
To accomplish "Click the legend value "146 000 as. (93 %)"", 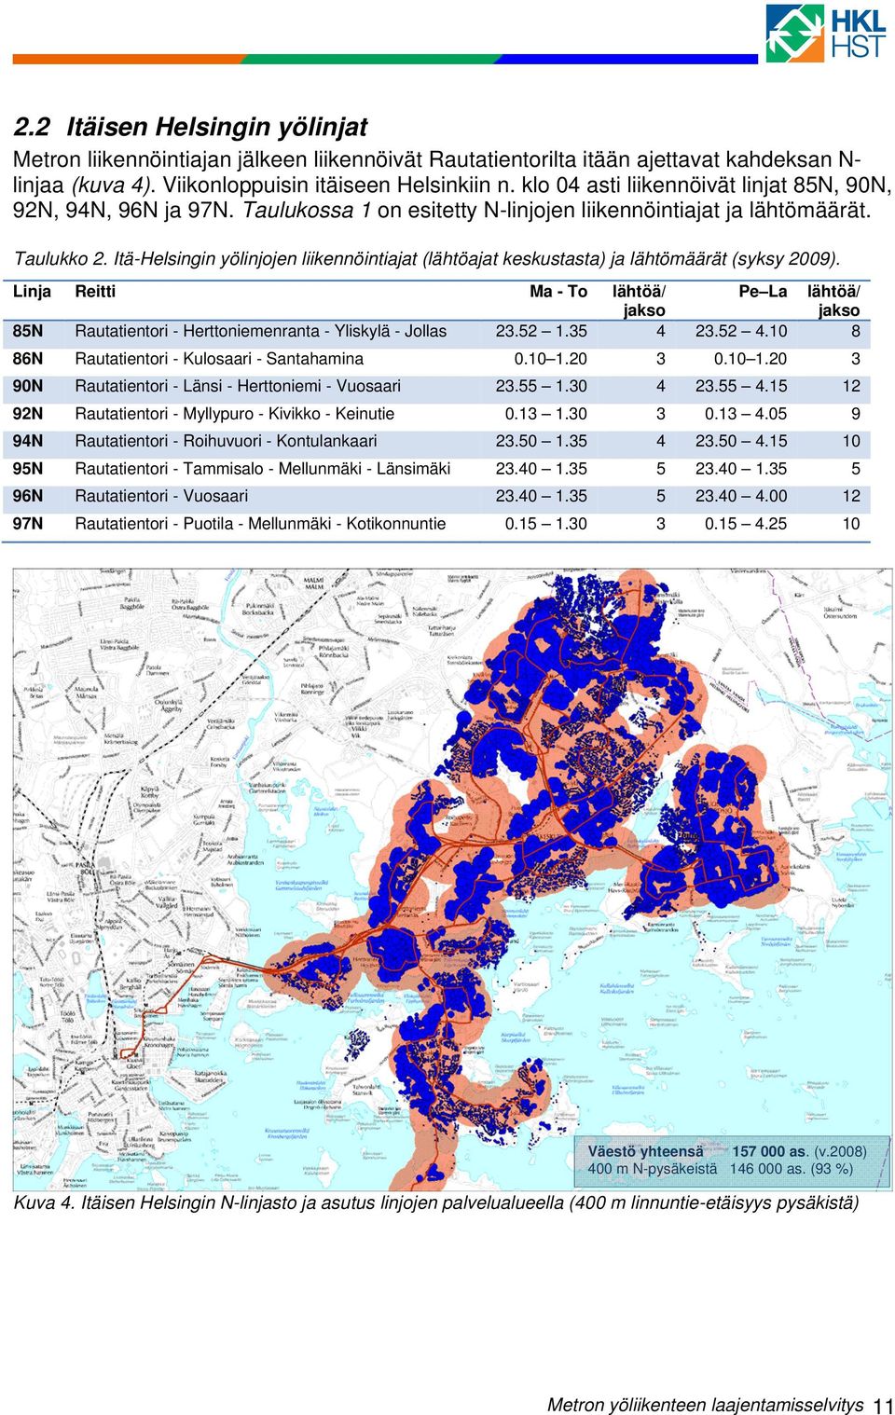I will (x=792, y=1169).
